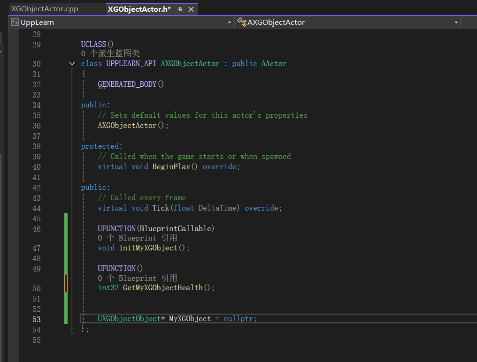Click GetMyXGObjectHealth function declaration
This screenshot has width=477, height=362.
point(163,287)
